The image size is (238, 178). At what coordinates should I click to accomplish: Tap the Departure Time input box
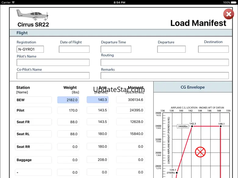(116, 49)
